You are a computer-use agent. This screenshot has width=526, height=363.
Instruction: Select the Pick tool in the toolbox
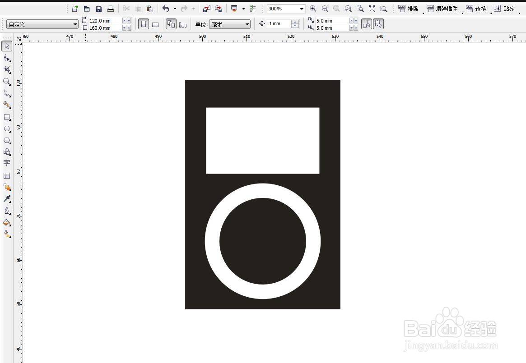coord(7,46)
